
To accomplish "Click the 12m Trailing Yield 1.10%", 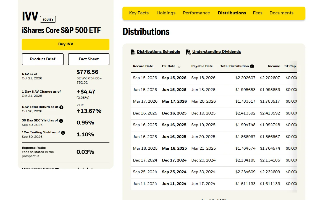I will click(85, 135).
